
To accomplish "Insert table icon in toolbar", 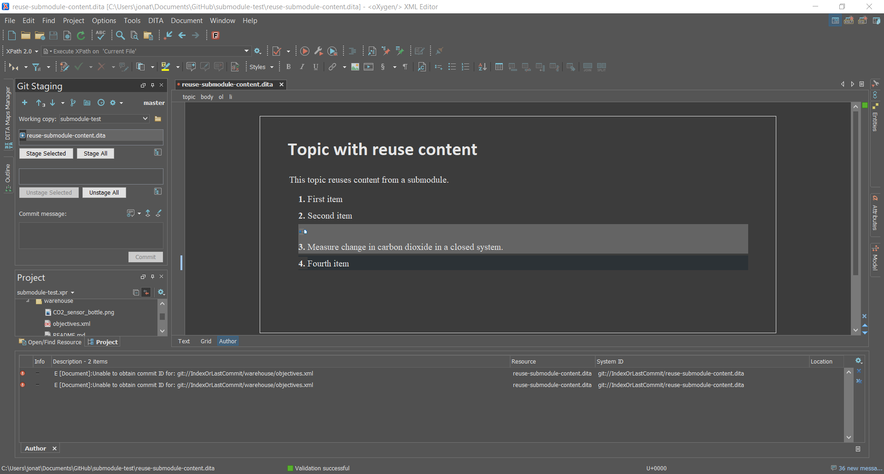I will click(x=499, y=67).
